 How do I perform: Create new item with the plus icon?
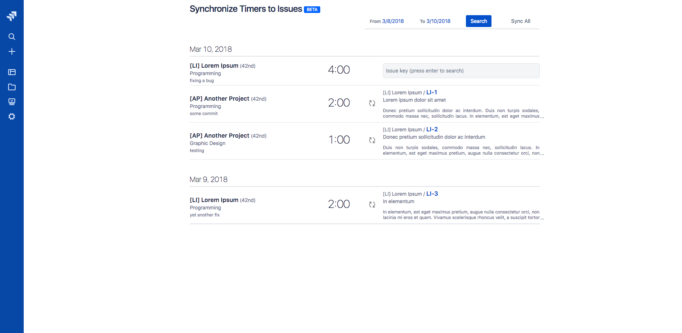click(12, 51)
